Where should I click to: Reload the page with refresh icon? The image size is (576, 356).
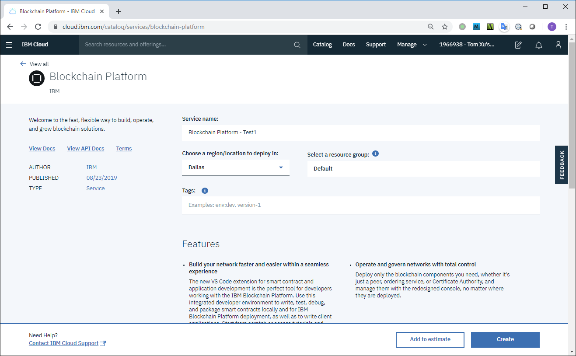click(x=38, y=27)
